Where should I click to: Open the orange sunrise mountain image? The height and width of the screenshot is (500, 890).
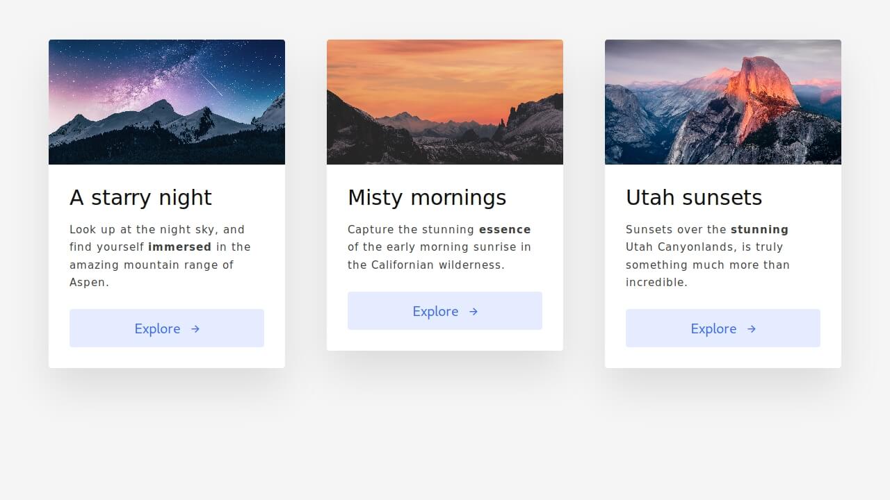point(445,102)
